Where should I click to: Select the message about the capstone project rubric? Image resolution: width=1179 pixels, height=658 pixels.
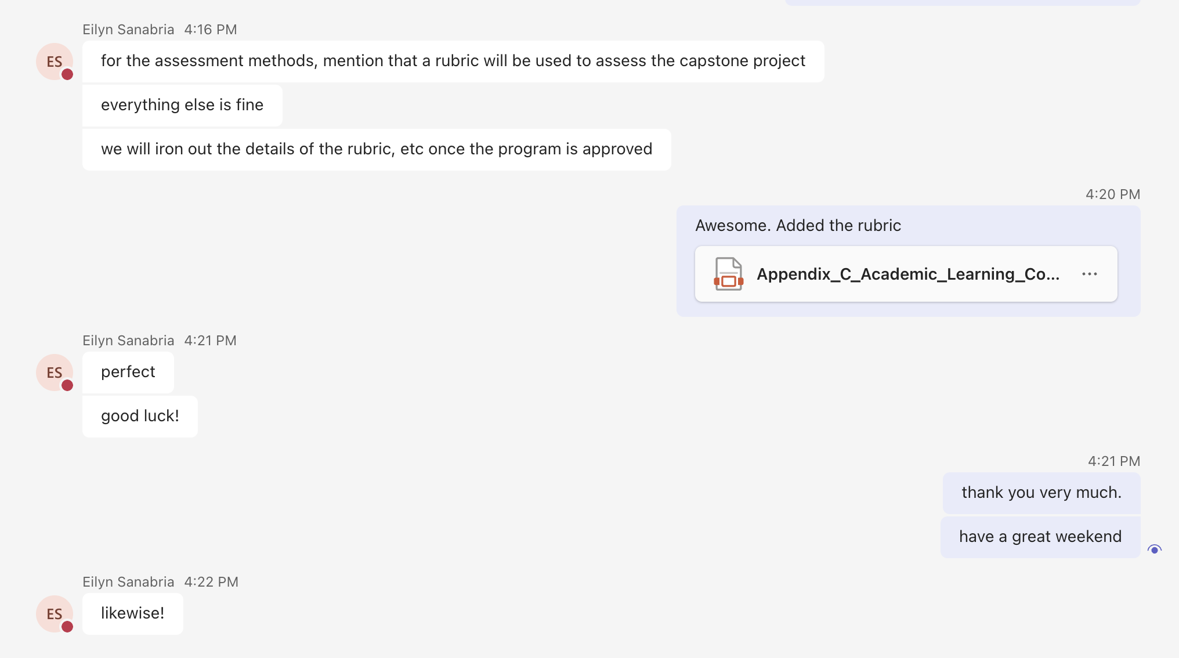tap(453, 61)
